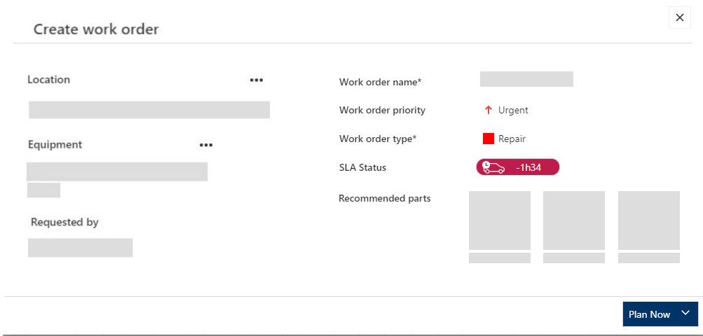Open the Repair work order type selector
The image size is (703, 336).
point(505,139)
